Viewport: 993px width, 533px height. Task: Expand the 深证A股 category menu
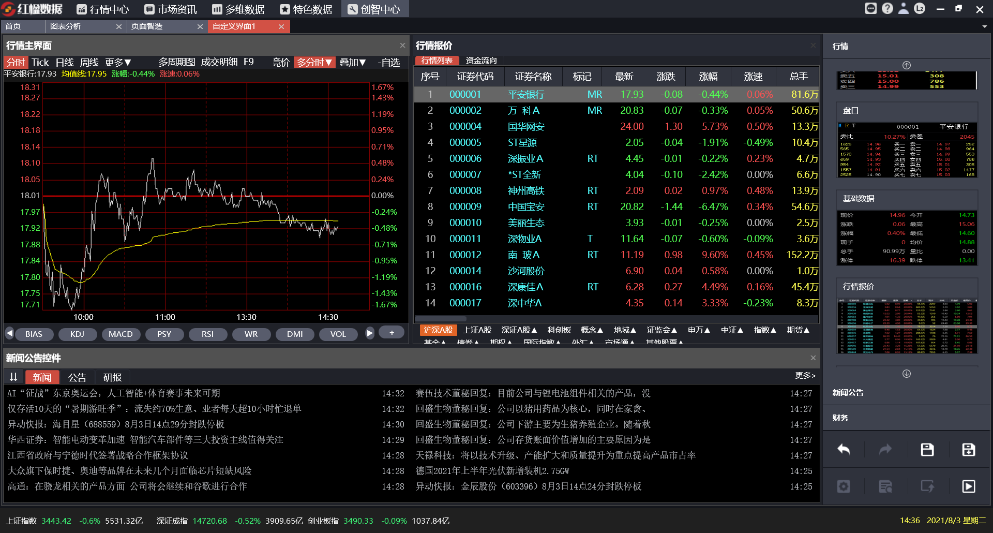coord(519,330)
